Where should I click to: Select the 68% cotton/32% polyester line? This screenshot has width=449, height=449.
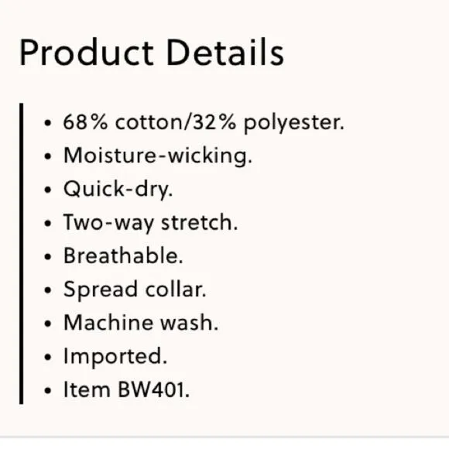point(204,123)
